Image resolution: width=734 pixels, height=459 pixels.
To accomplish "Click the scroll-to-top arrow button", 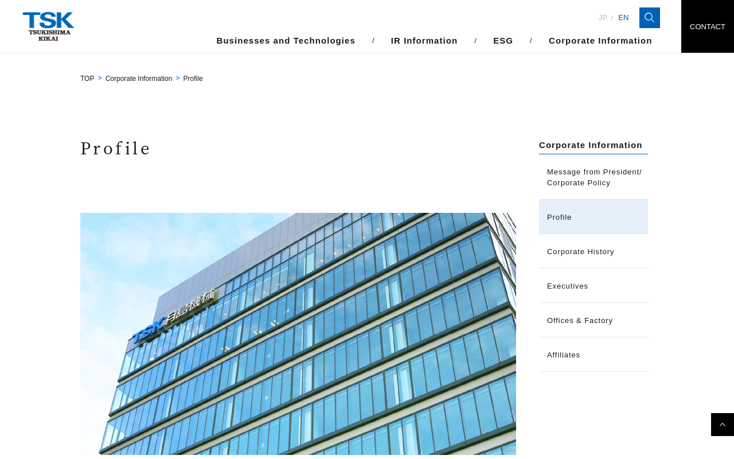I will click(x=722, y=425).
